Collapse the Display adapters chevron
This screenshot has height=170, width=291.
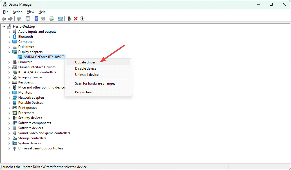(x=9, y=52)
